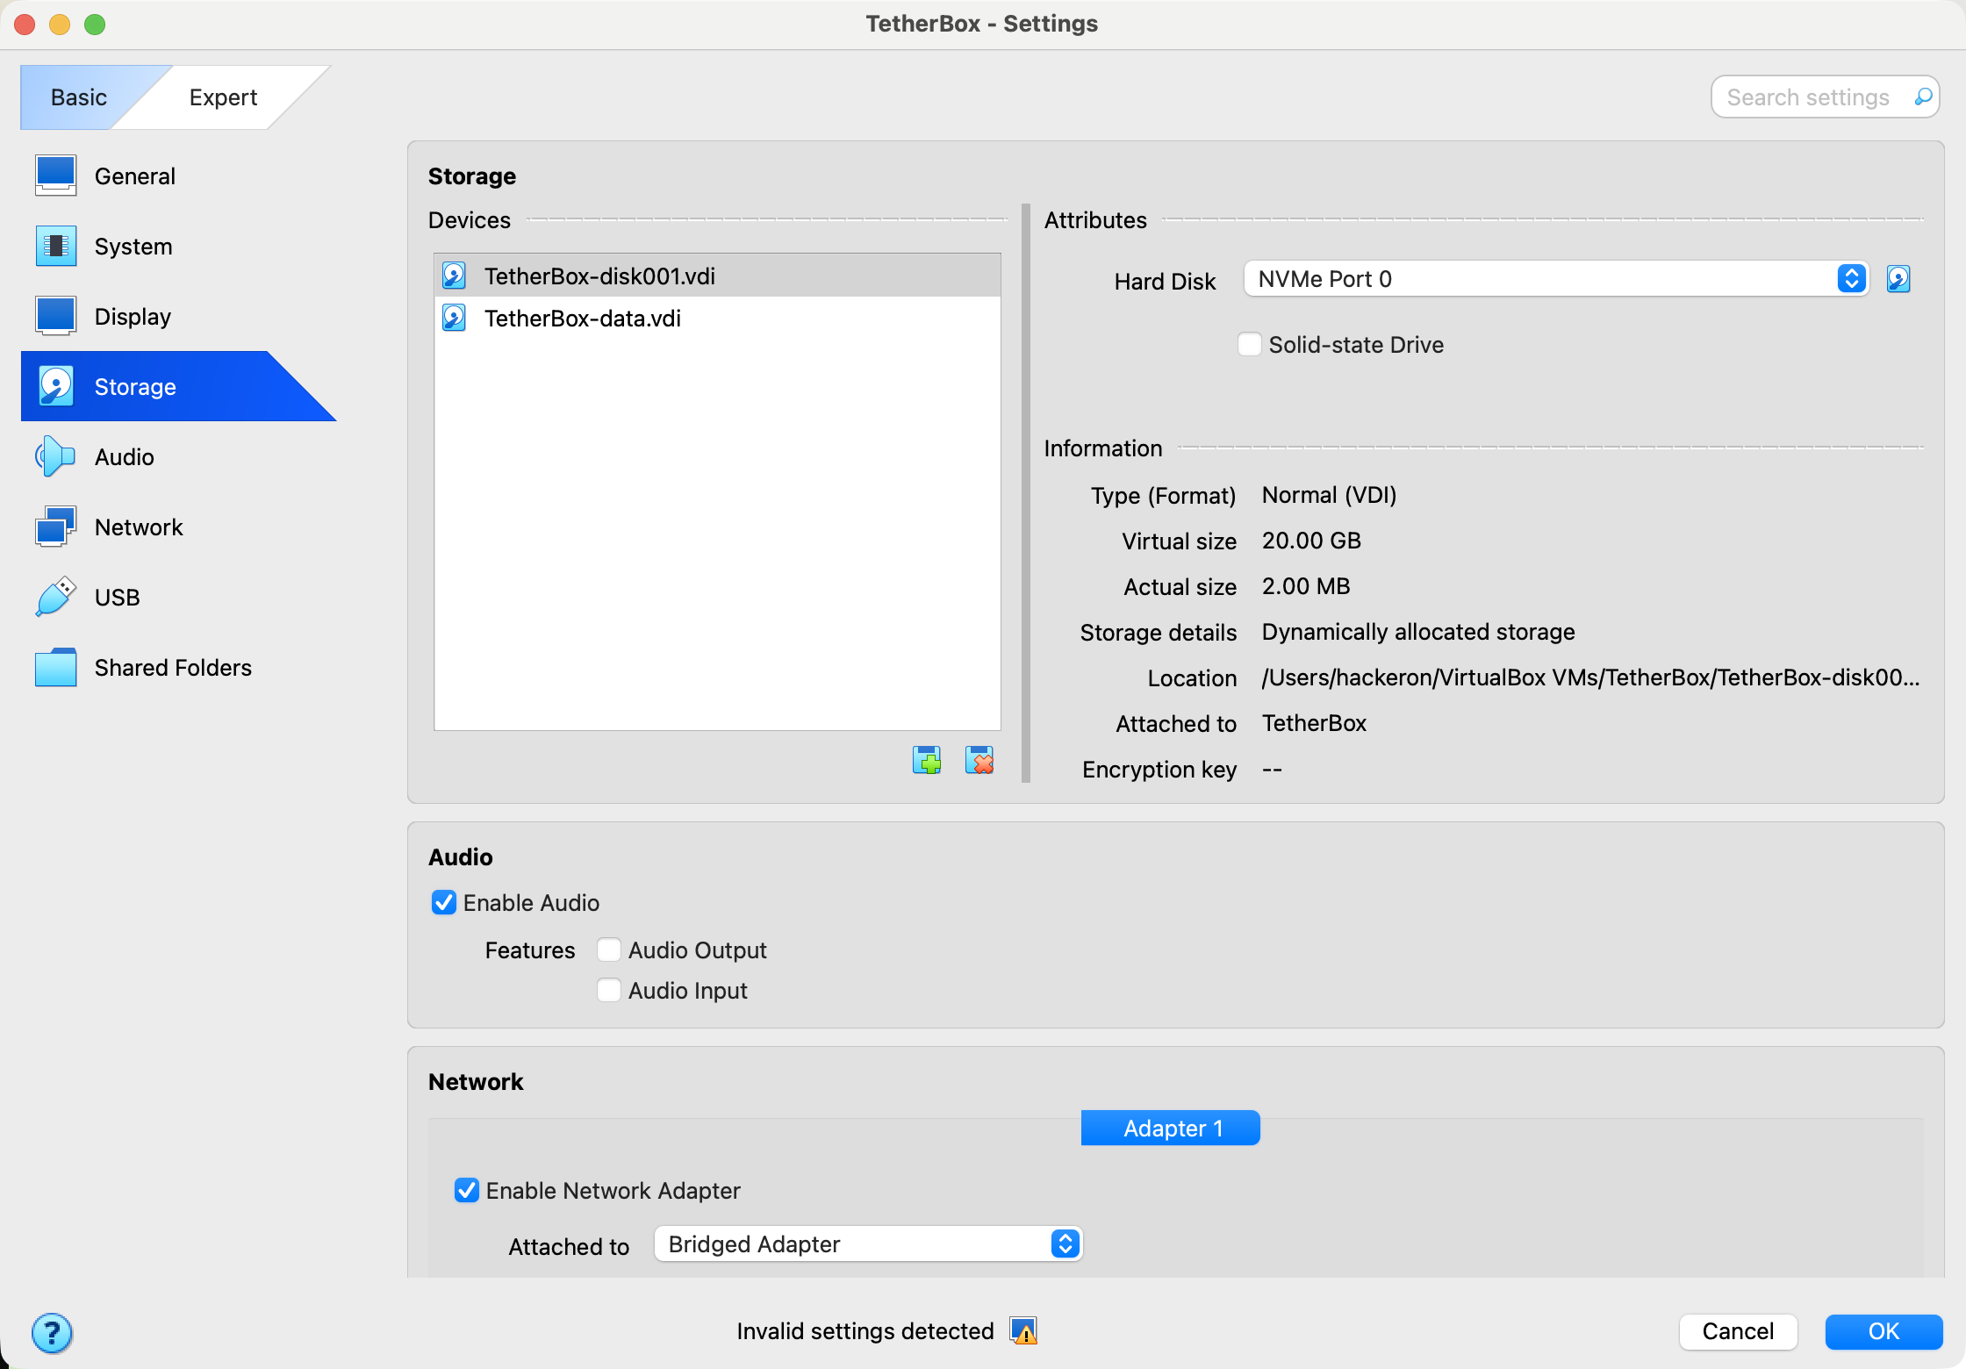The height and width of the screenshot is (1369, 1966).
Task: Click the Actual size 2.00 MB value
Action: (x=1306, y=586)
